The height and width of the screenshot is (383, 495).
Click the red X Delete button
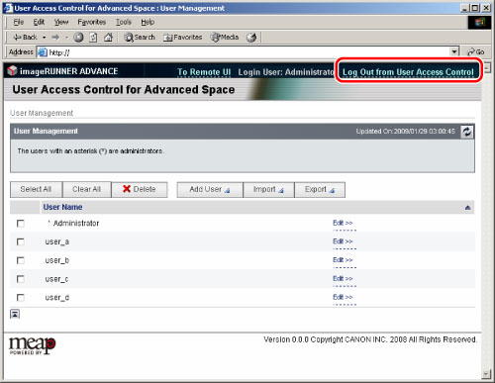coord(140,189)
